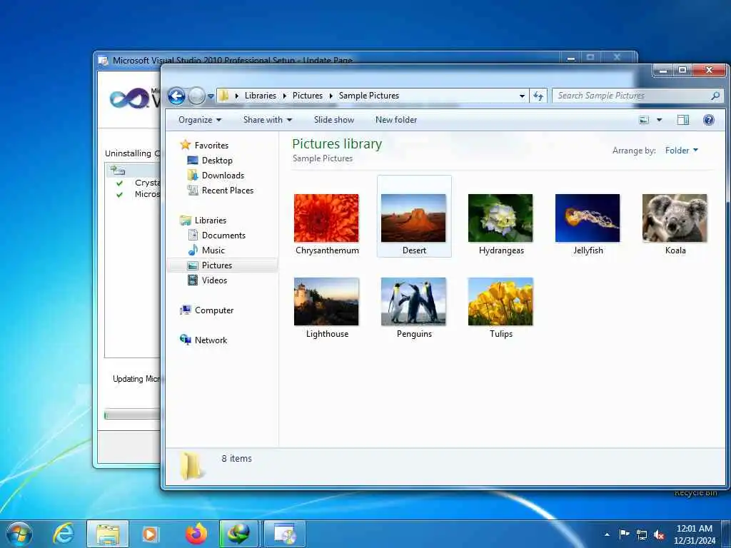Select the Desert picture thumbnail
The image size is (731, 548).
413,218
